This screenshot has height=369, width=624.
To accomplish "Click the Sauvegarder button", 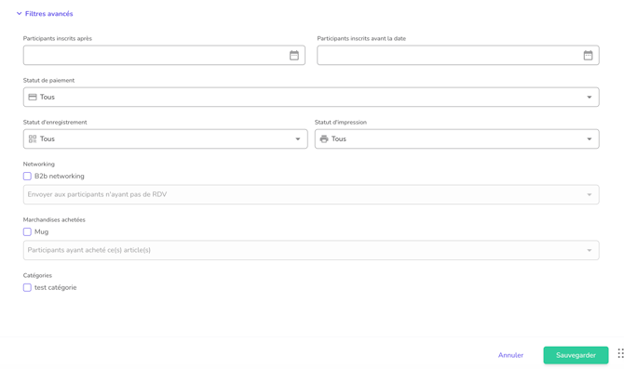I will coord(576,355).
